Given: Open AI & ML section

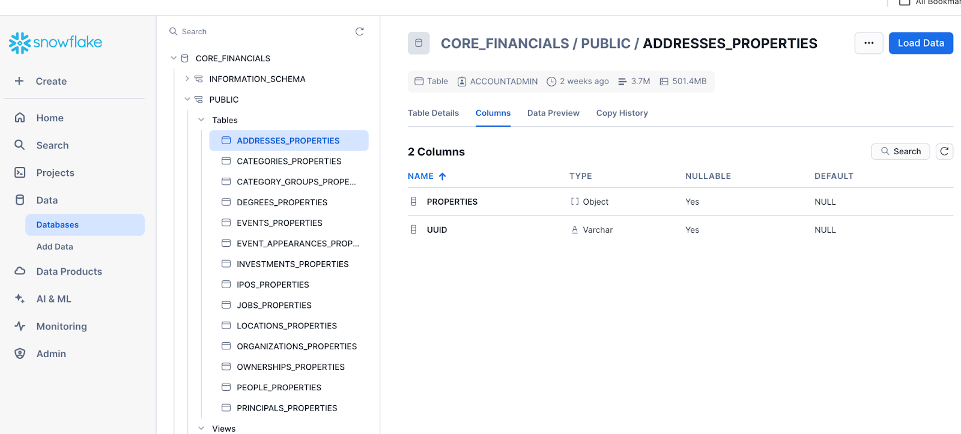Looking at the screenshot, I should (53, 299).
